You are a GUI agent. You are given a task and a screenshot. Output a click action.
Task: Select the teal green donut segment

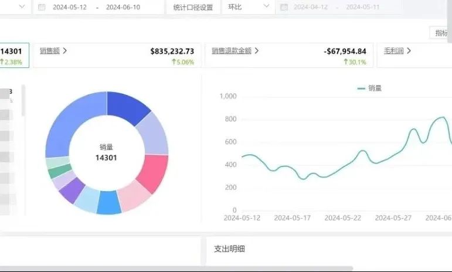click(60, 171)
